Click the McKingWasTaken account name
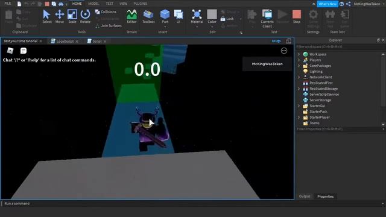 [x=367, y=4]
